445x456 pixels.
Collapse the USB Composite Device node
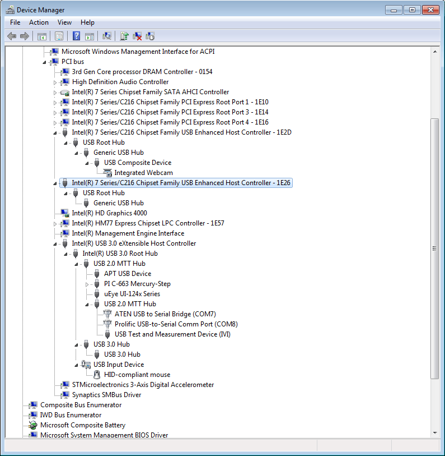[x=87, y=163]
